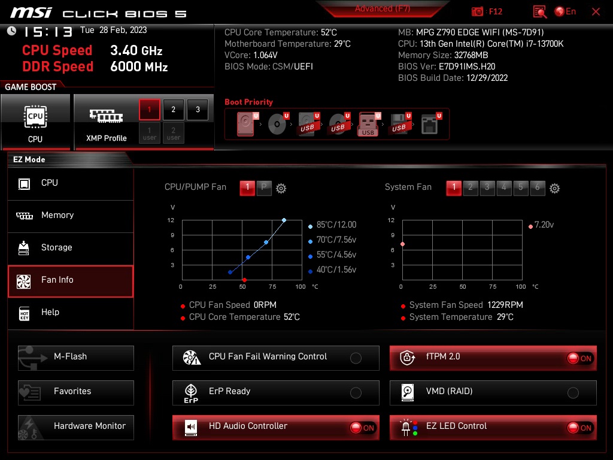Select the USB key boot device icon
613x460 pixels.
[369, 124]
